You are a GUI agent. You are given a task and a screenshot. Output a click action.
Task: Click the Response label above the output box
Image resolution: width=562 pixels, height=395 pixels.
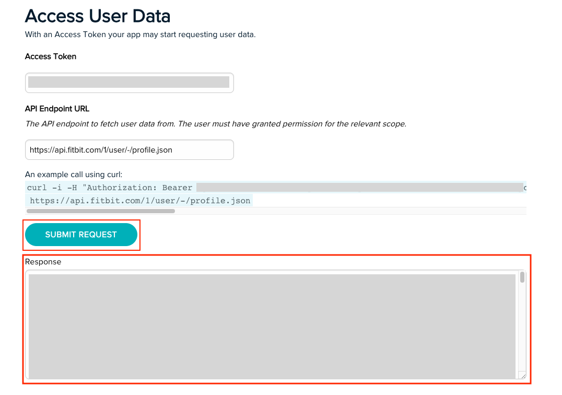(x=43, y=262)
